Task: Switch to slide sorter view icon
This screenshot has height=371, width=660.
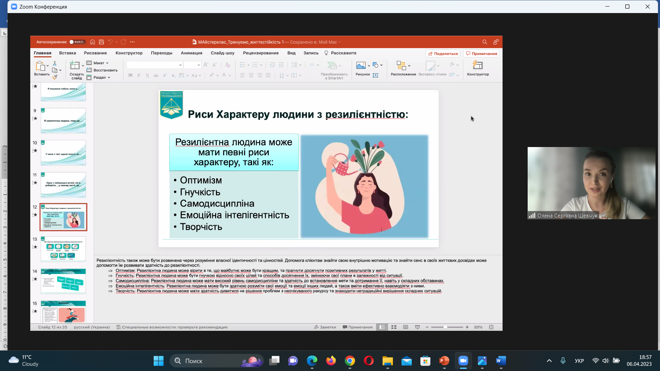Action: coord(394,327)
